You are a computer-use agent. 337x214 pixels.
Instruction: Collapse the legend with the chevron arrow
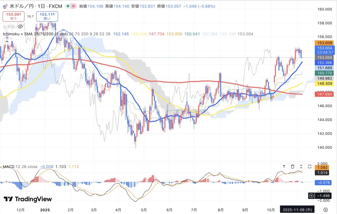(x=6, y=41)
